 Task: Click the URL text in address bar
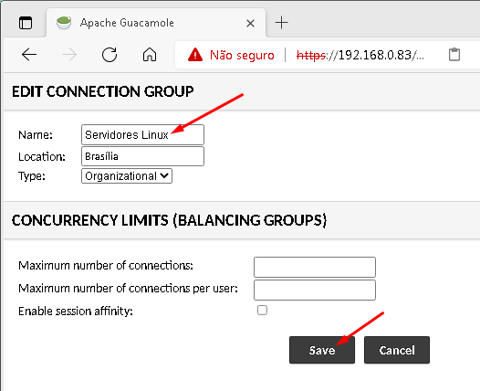360,55
